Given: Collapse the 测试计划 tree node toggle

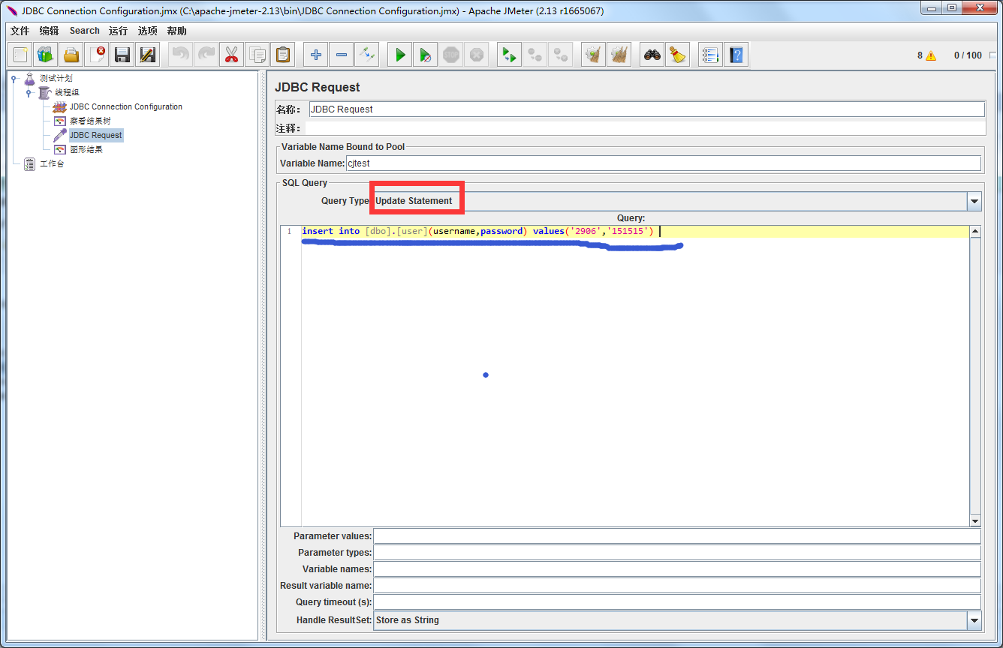Looking at the screenshot, I should [x=14, y=78].
